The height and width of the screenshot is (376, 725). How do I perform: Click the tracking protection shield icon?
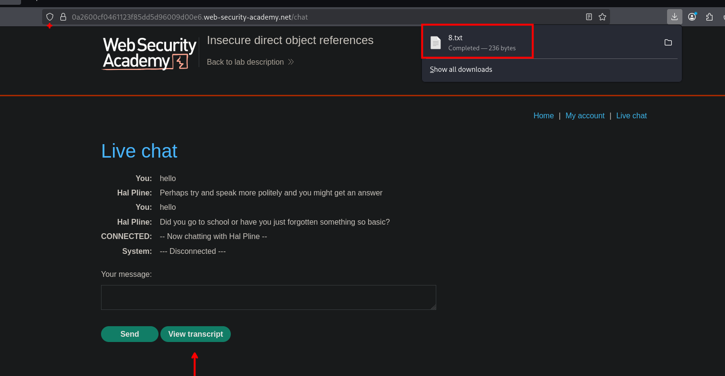[50, 17]
